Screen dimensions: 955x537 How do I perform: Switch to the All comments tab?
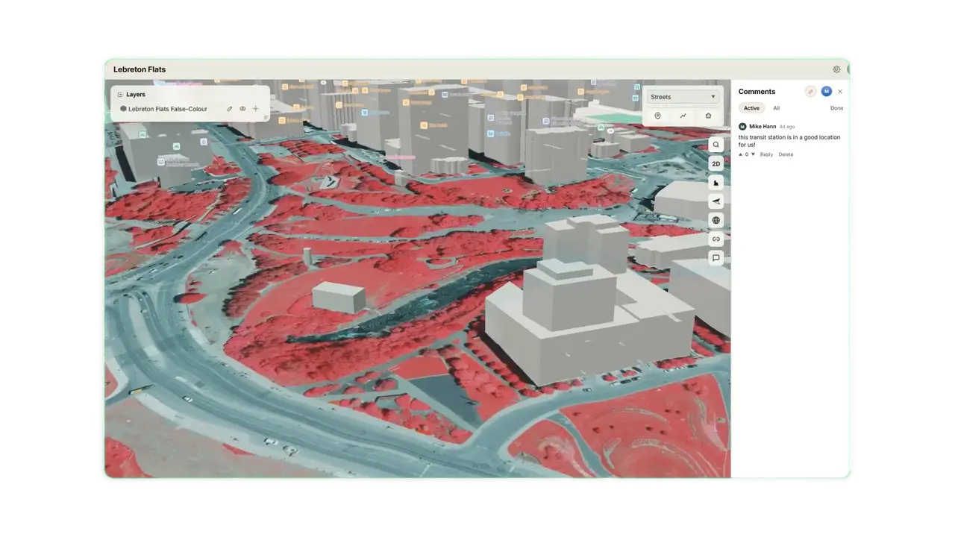[x=776, y=108]
